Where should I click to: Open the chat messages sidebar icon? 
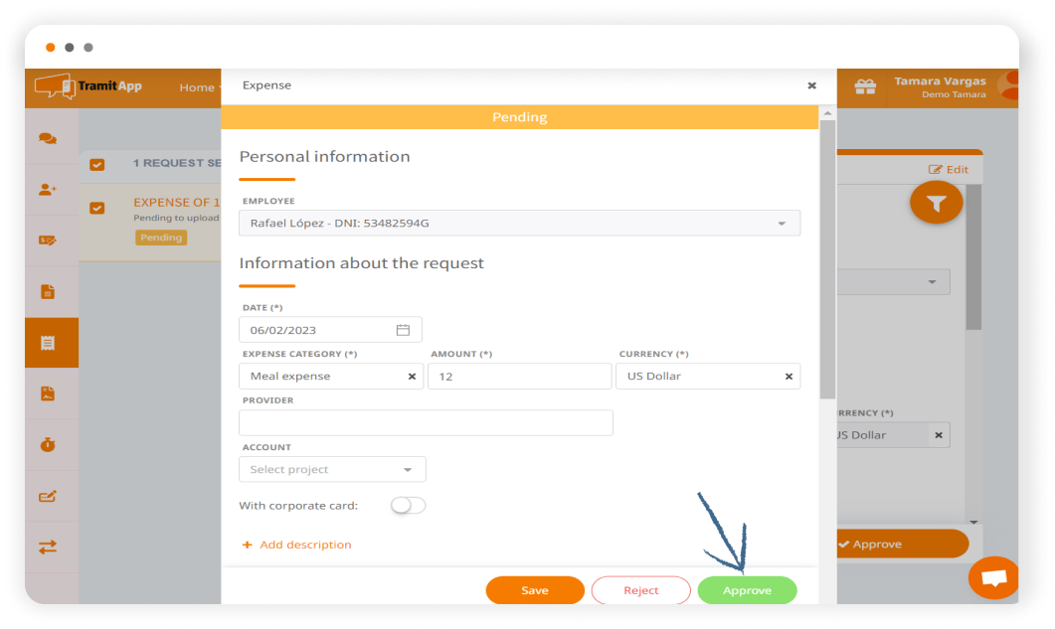tap(48, 139)
